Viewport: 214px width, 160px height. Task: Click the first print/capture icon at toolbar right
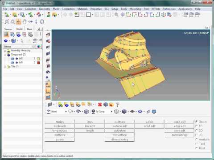click(185, 15)
